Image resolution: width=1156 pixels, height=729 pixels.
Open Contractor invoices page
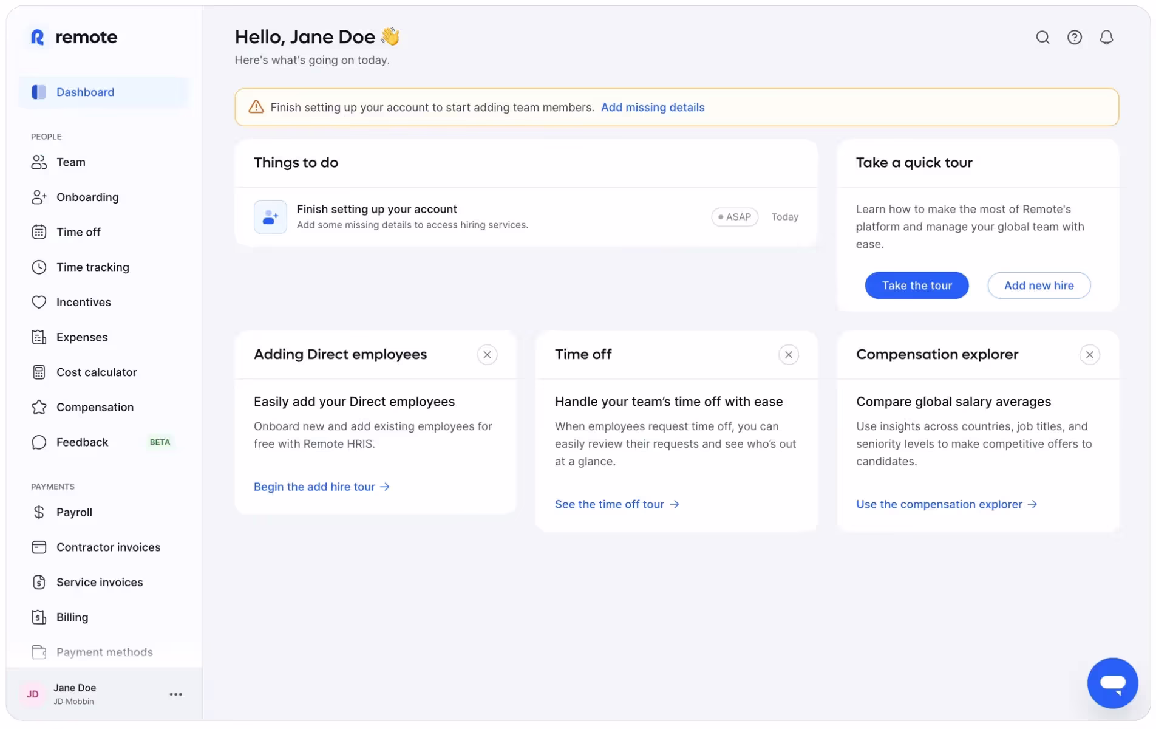pyautogui.click(x=108, y=547)
